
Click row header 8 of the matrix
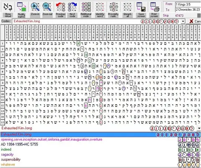(3, 83)
